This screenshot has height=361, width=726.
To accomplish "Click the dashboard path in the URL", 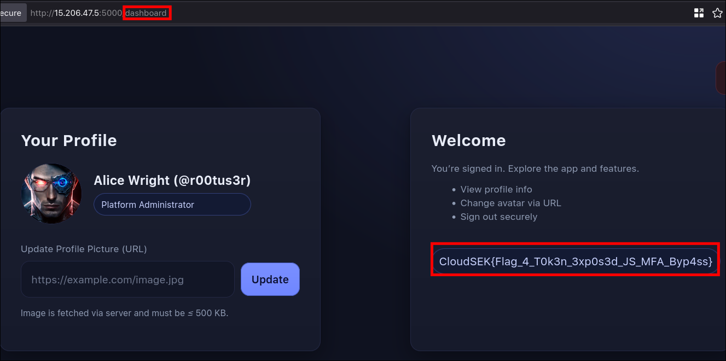I will point(146,13).
